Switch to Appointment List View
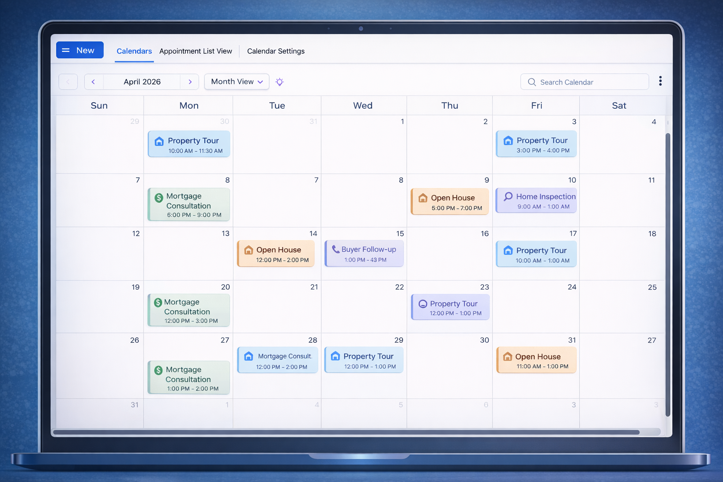The height and width of the screenshot is (482, 723). [195, 51]
